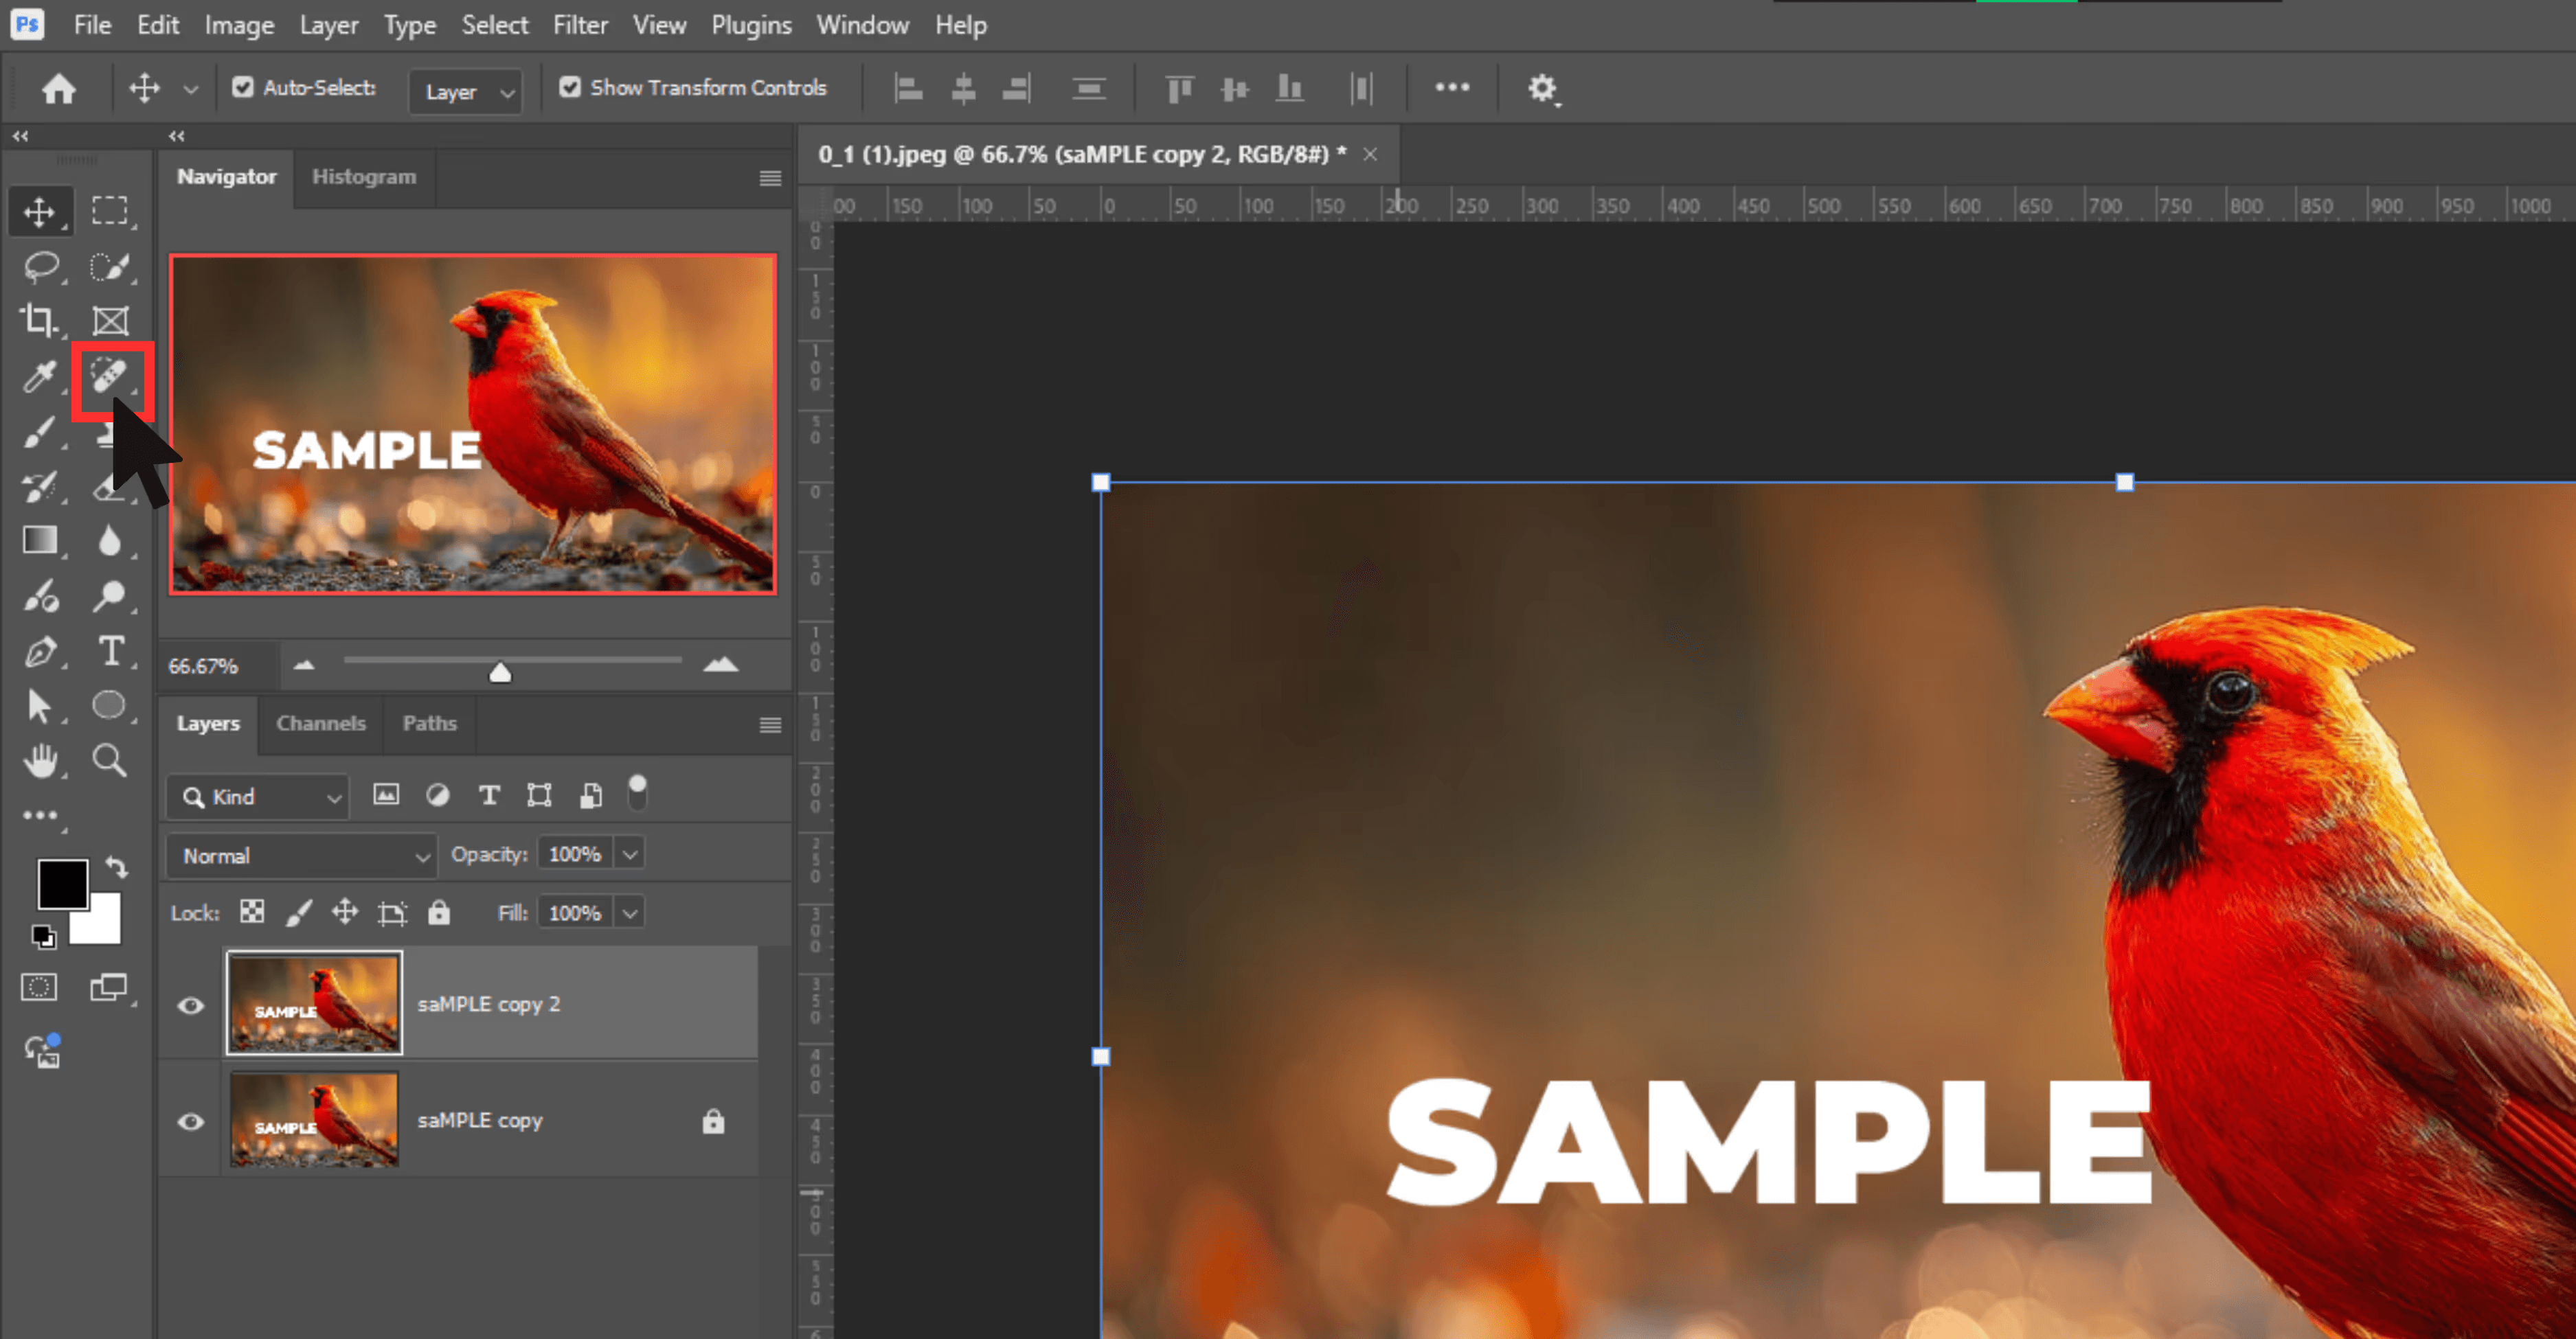Activate the Hand tool
This screenshot has width=2576, height=1339.
(40, 760)
